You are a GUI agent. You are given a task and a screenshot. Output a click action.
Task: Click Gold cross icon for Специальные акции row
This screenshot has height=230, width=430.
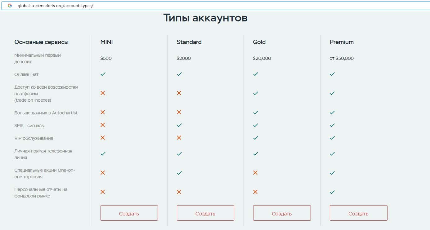[255, 173]
